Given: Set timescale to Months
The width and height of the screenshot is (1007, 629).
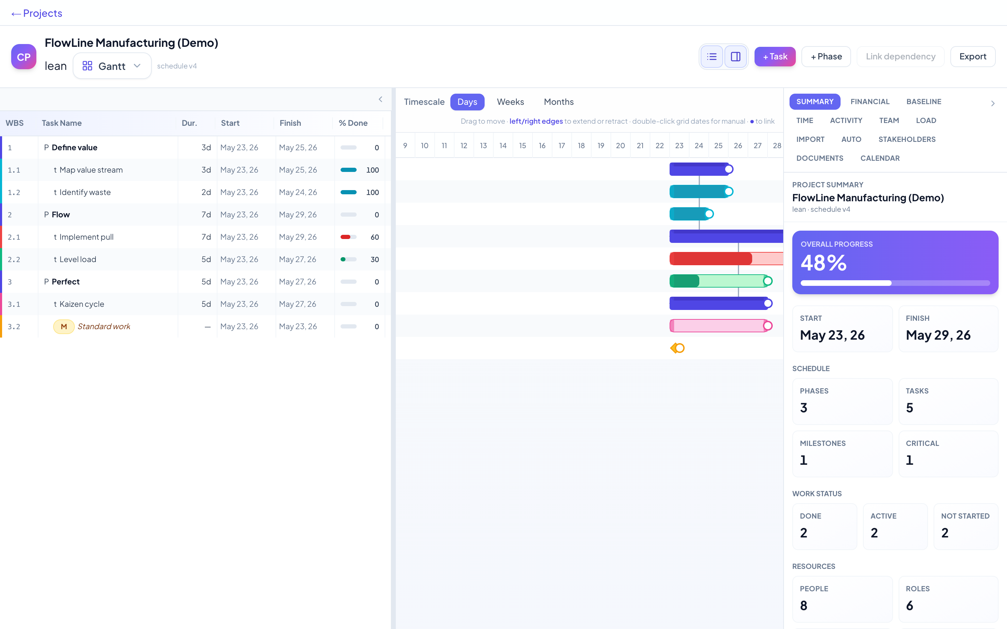Looking at the screenshot, I should (x=558, y=102).
